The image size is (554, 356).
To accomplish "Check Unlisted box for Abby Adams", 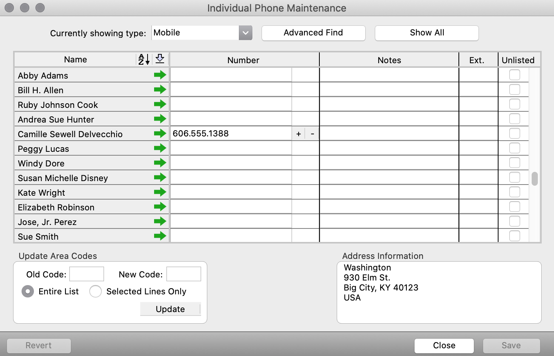I will click(514, 75).
